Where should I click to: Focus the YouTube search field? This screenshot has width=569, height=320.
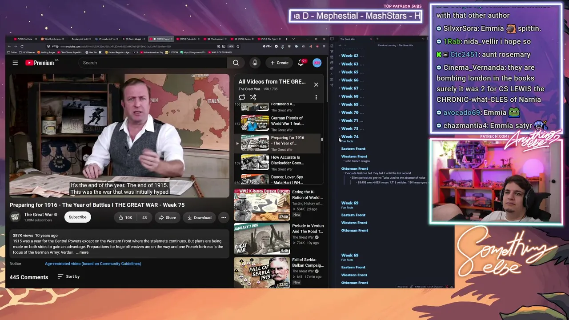pyautogui.click(x=153, y=63)
